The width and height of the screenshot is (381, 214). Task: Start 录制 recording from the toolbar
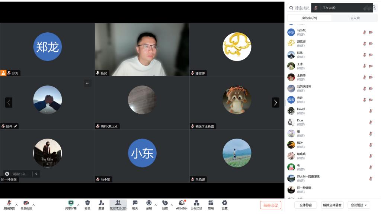click(x=149, y=205)
